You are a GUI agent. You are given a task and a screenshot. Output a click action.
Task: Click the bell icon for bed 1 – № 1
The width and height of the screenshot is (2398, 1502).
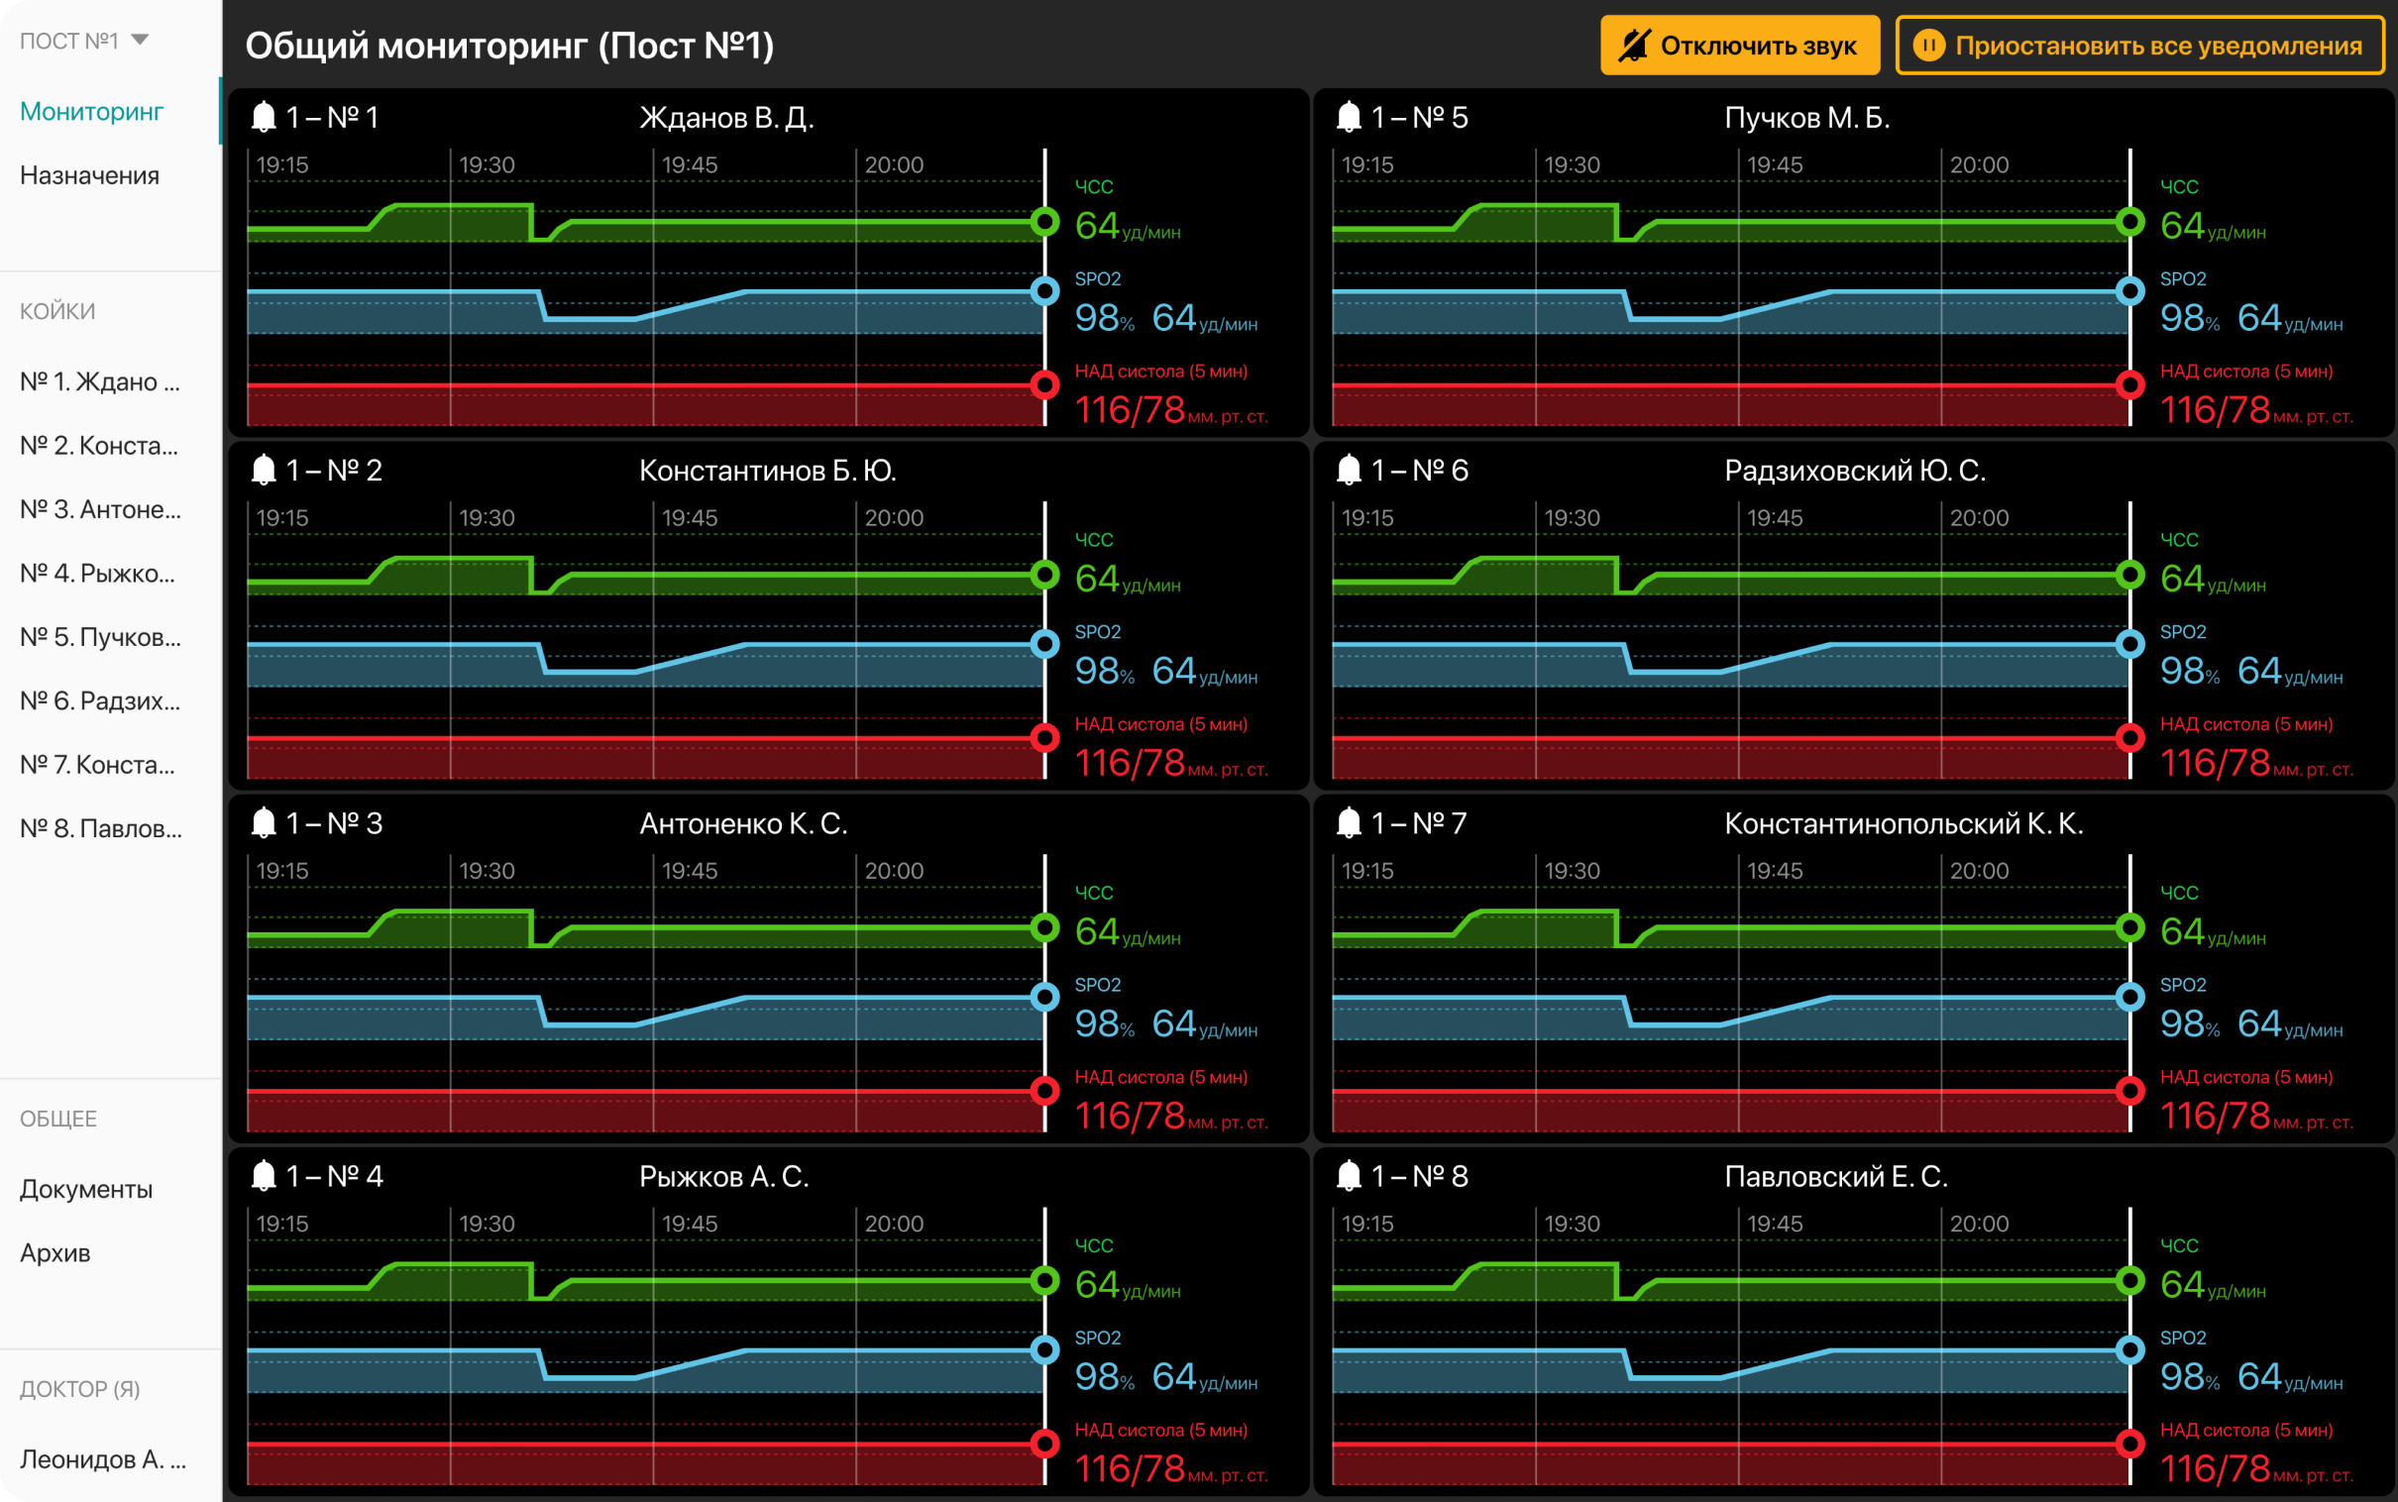pos(264,117)
